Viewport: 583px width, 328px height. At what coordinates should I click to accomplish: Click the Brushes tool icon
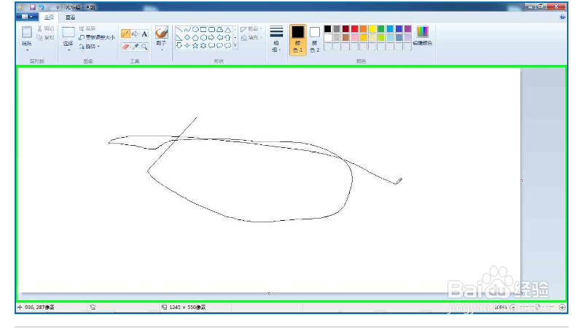click(161, 33)
